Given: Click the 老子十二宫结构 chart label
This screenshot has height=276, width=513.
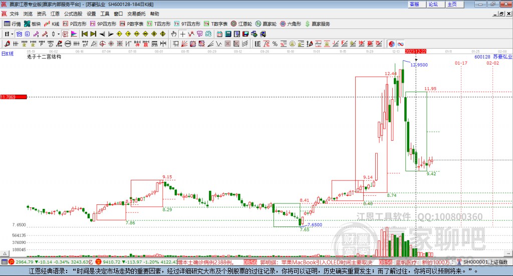Looking at the screenshot, I should 44,57.
